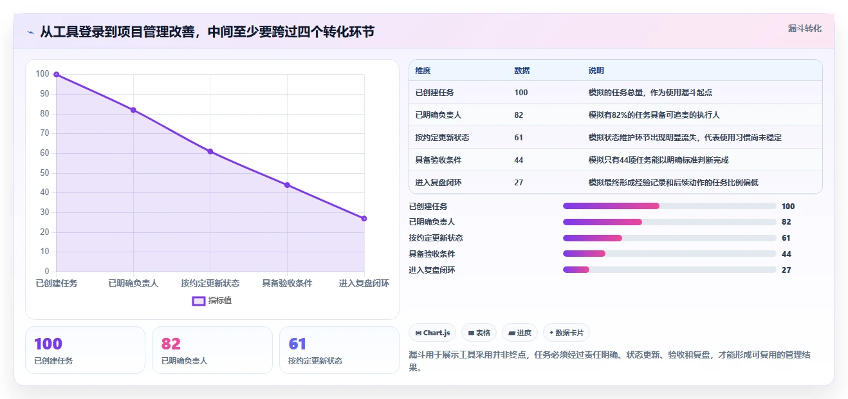The width and height of the screenshot is (848, 399).
Task: Click the 已创建任务 progress bar
Action: pos(669,206)
